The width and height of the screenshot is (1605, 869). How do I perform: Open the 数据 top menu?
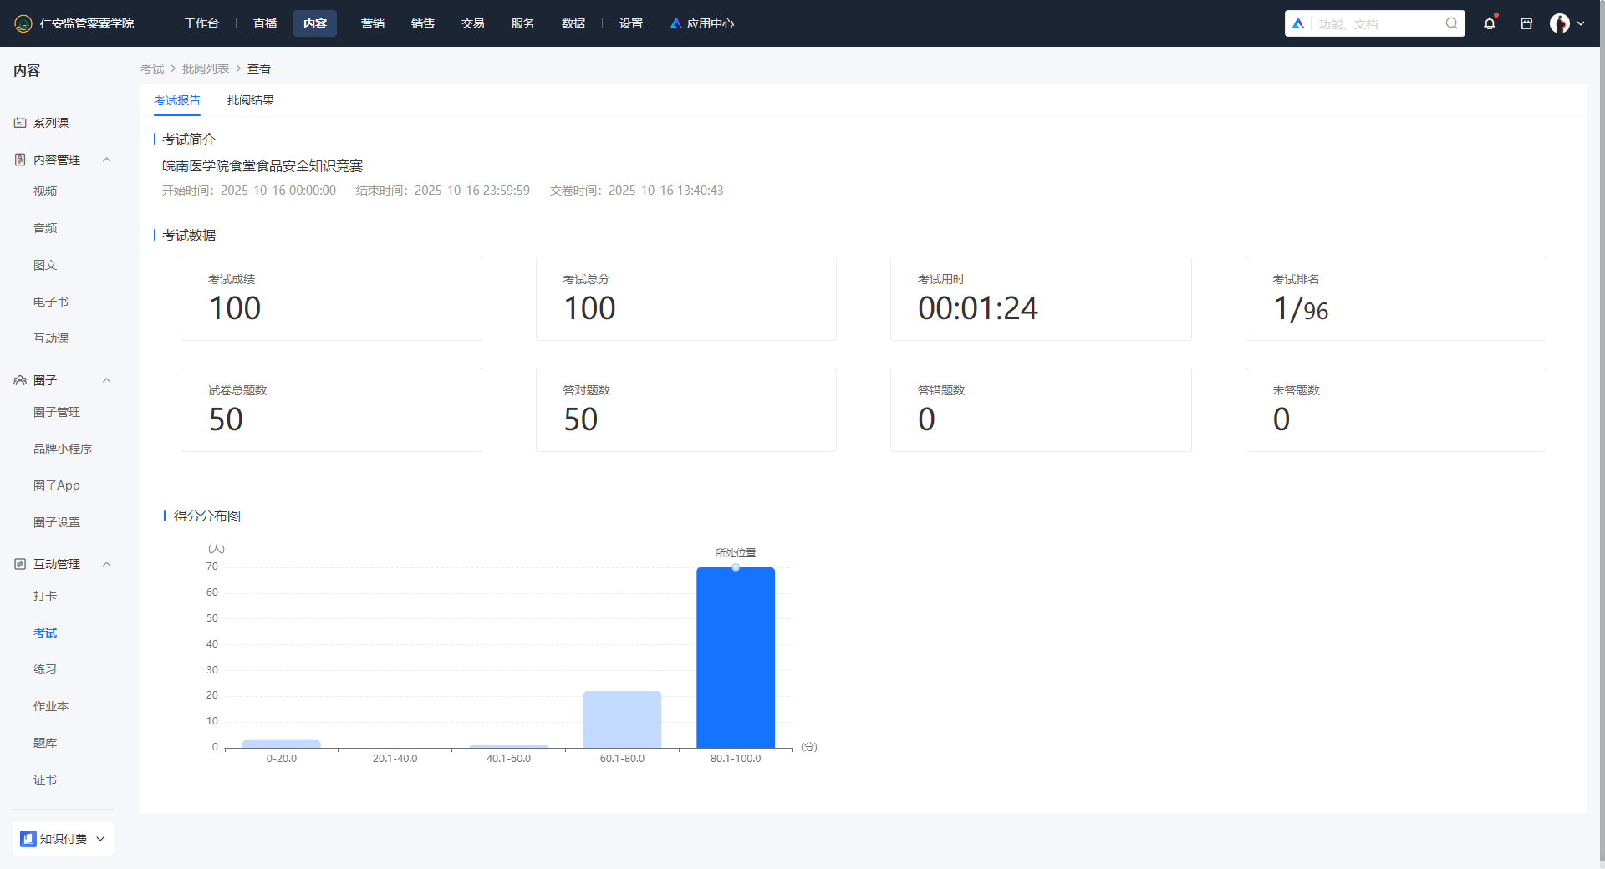pyautogui.click(x=573, y=23)
